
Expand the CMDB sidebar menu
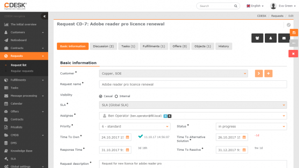(x=24, y=135)
